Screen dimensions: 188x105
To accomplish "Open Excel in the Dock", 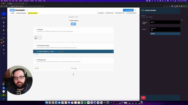I will pyautogui.click(x=82, y=103).
